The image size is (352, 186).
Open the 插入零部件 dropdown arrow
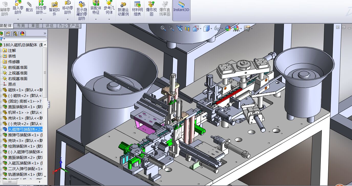point(18,19)
